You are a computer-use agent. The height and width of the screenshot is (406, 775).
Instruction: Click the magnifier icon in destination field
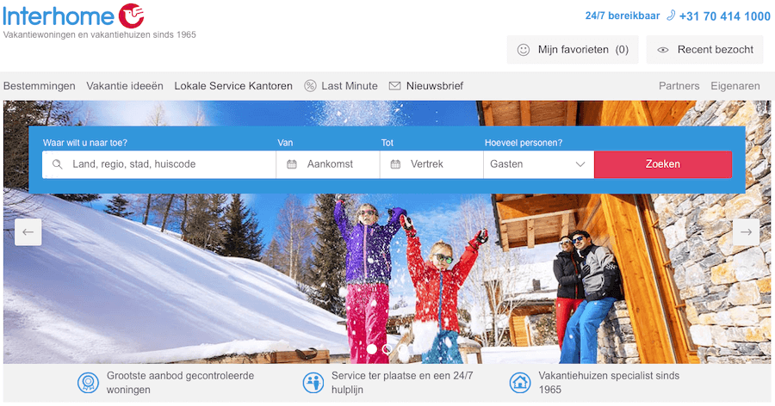(x=58, y=164)
